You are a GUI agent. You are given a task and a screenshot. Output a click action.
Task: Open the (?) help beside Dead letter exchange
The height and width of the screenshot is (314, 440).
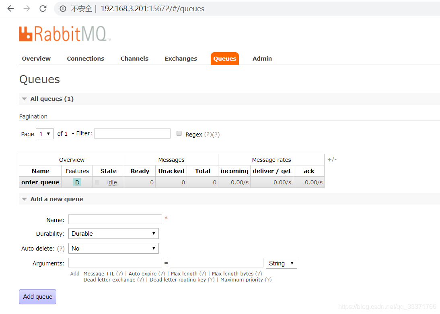click(x=140, y=279)
